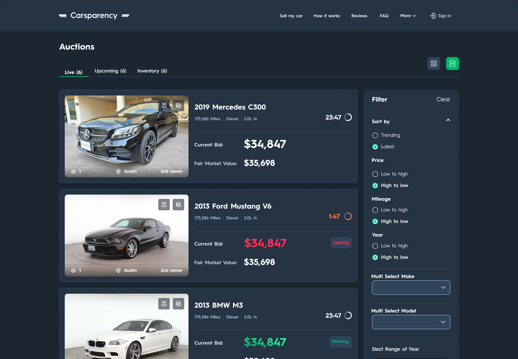Click the Winning status badge
Screen dimensions: 518x359
(x=340, y=342)
